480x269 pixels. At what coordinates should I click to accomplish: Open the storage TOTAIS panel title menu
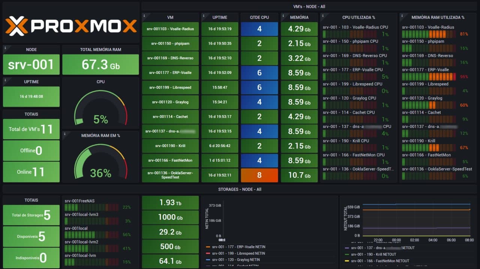31,200
